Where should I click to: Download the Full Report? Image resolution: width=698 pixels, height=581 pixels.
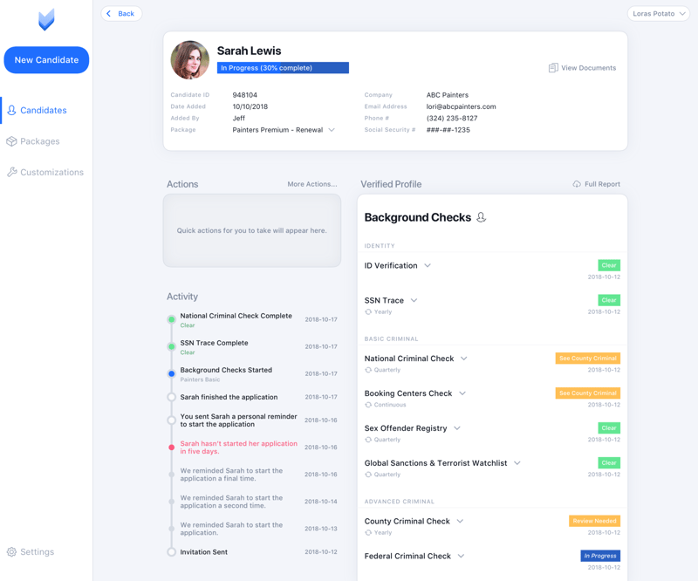click(597, 184)
